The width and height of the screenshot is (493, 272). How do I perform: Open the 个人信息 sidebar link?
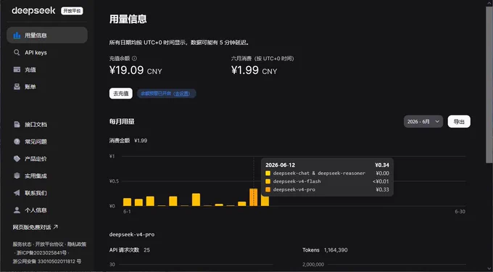coord(47,210)
